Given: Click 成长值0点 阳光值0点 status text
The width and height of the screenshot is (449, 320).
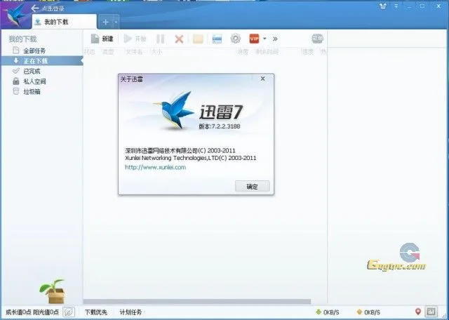Looking at the screenshot, I should (x=32, y=312).
